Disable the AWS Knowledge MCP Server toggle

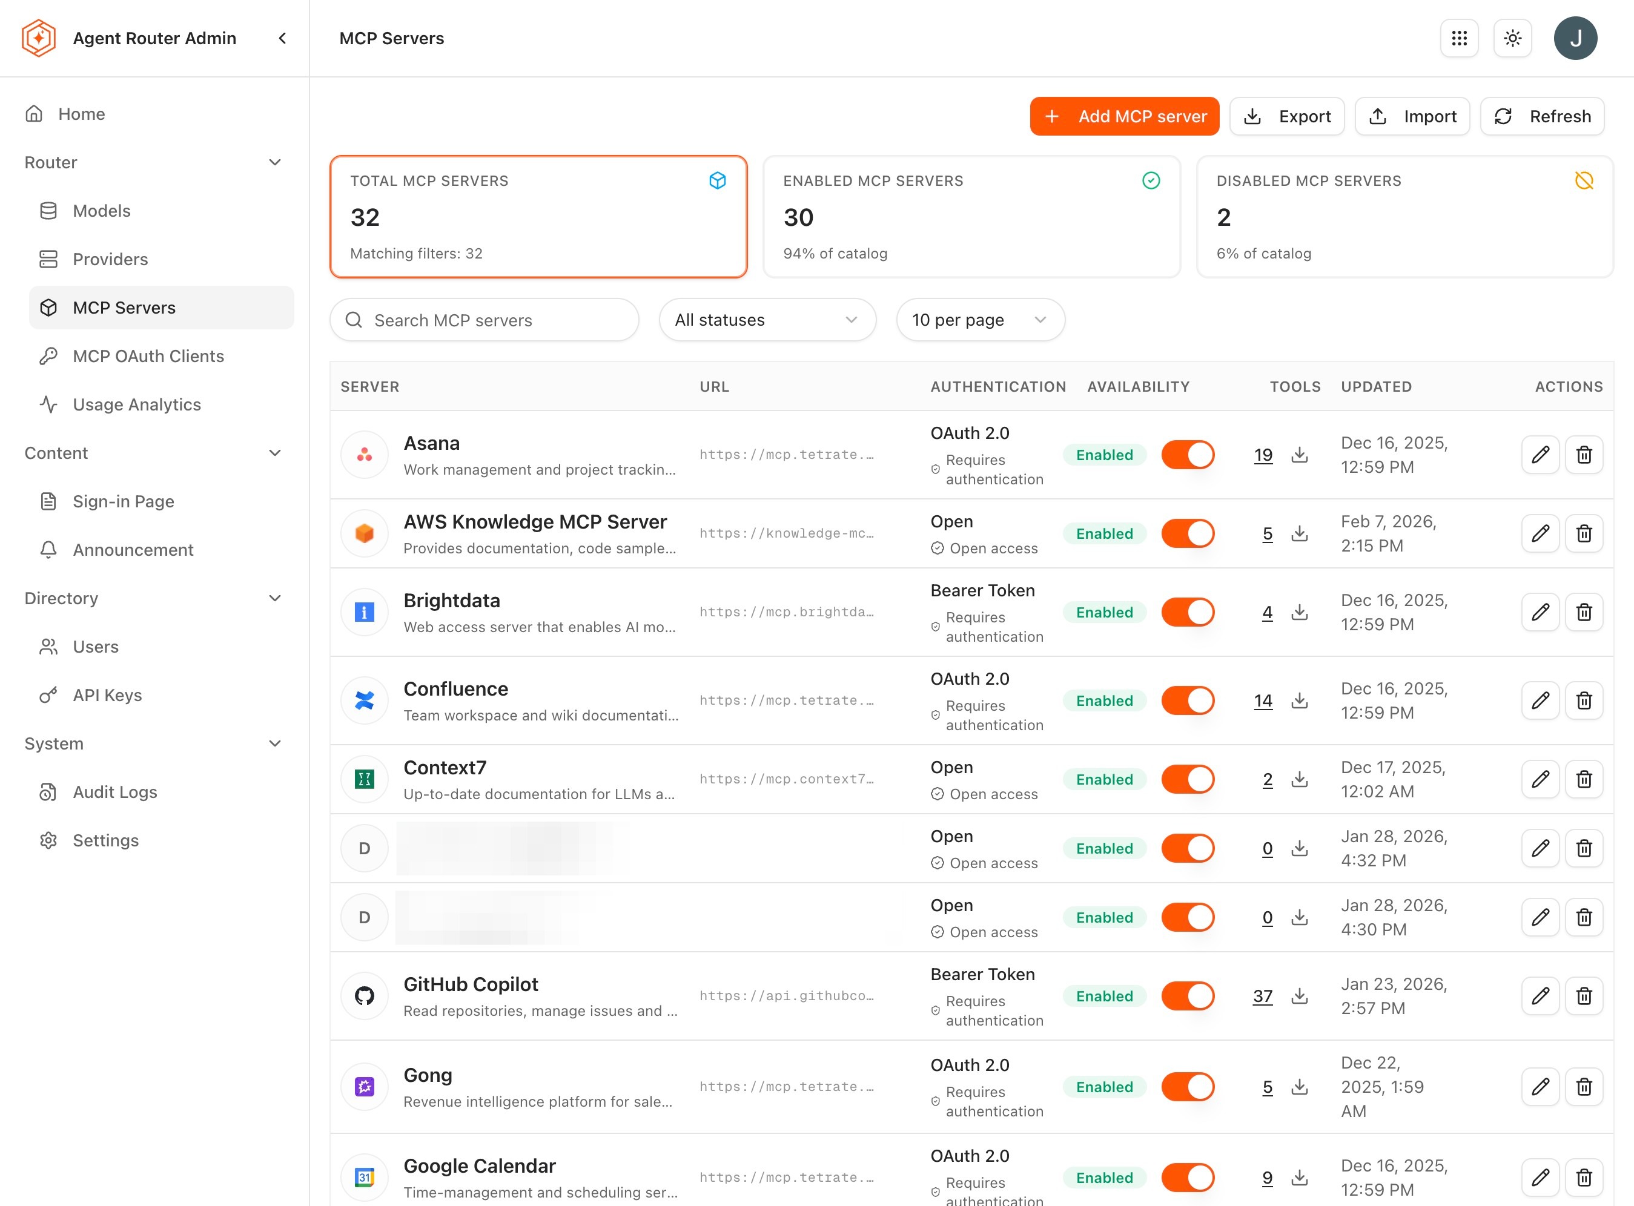pos(1187,533)
